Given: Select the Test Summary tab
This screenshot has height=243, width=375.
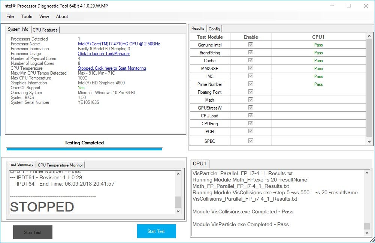Looking at the screenshot, I should click(x=21, y=165).
